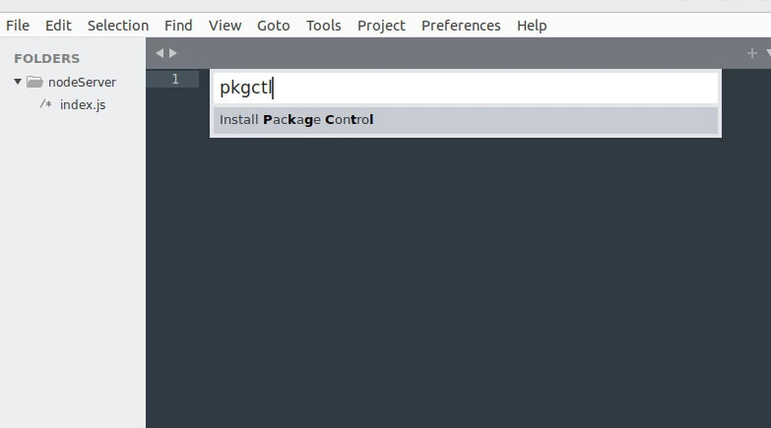Open the Edit menu
771x428 pixels.
click(58, 26)
